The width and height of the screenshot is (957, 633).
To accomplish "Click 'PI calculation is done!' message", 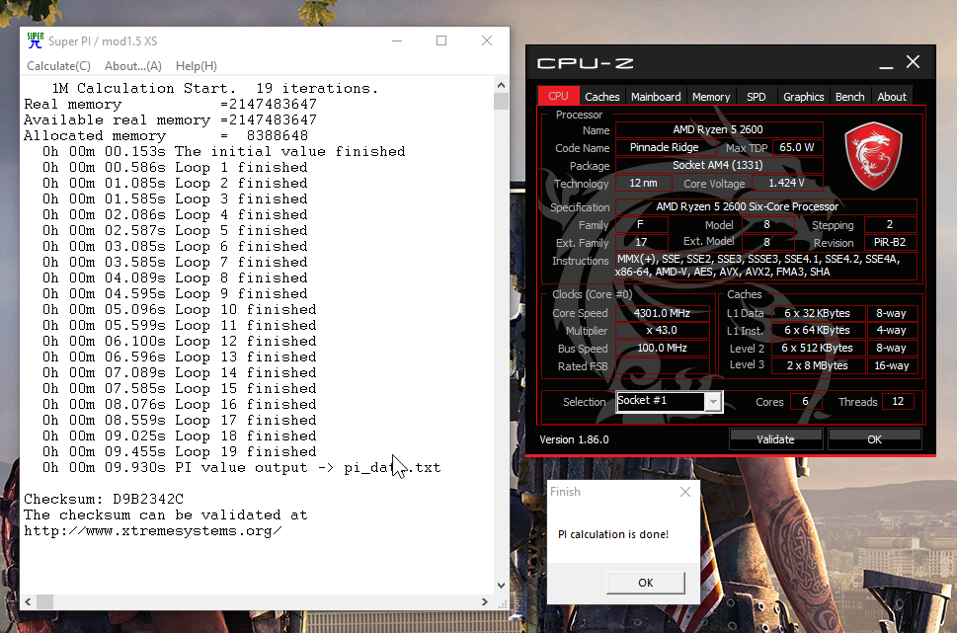I will pos(613,534).
